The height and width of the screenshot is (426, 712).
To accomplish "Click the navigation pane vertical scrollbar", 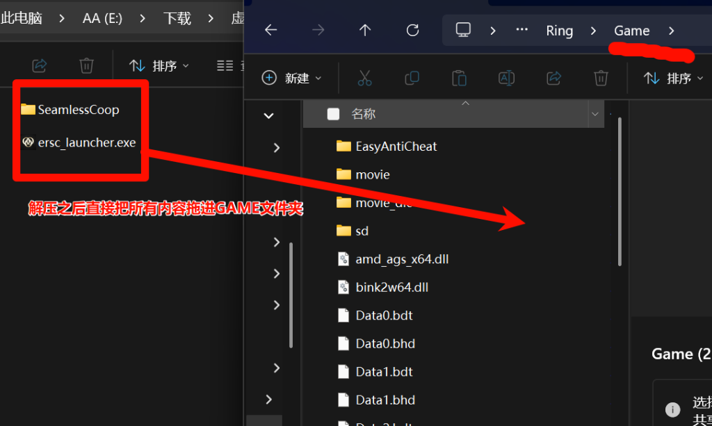I will pyautogui.click(x=291, y=295).
